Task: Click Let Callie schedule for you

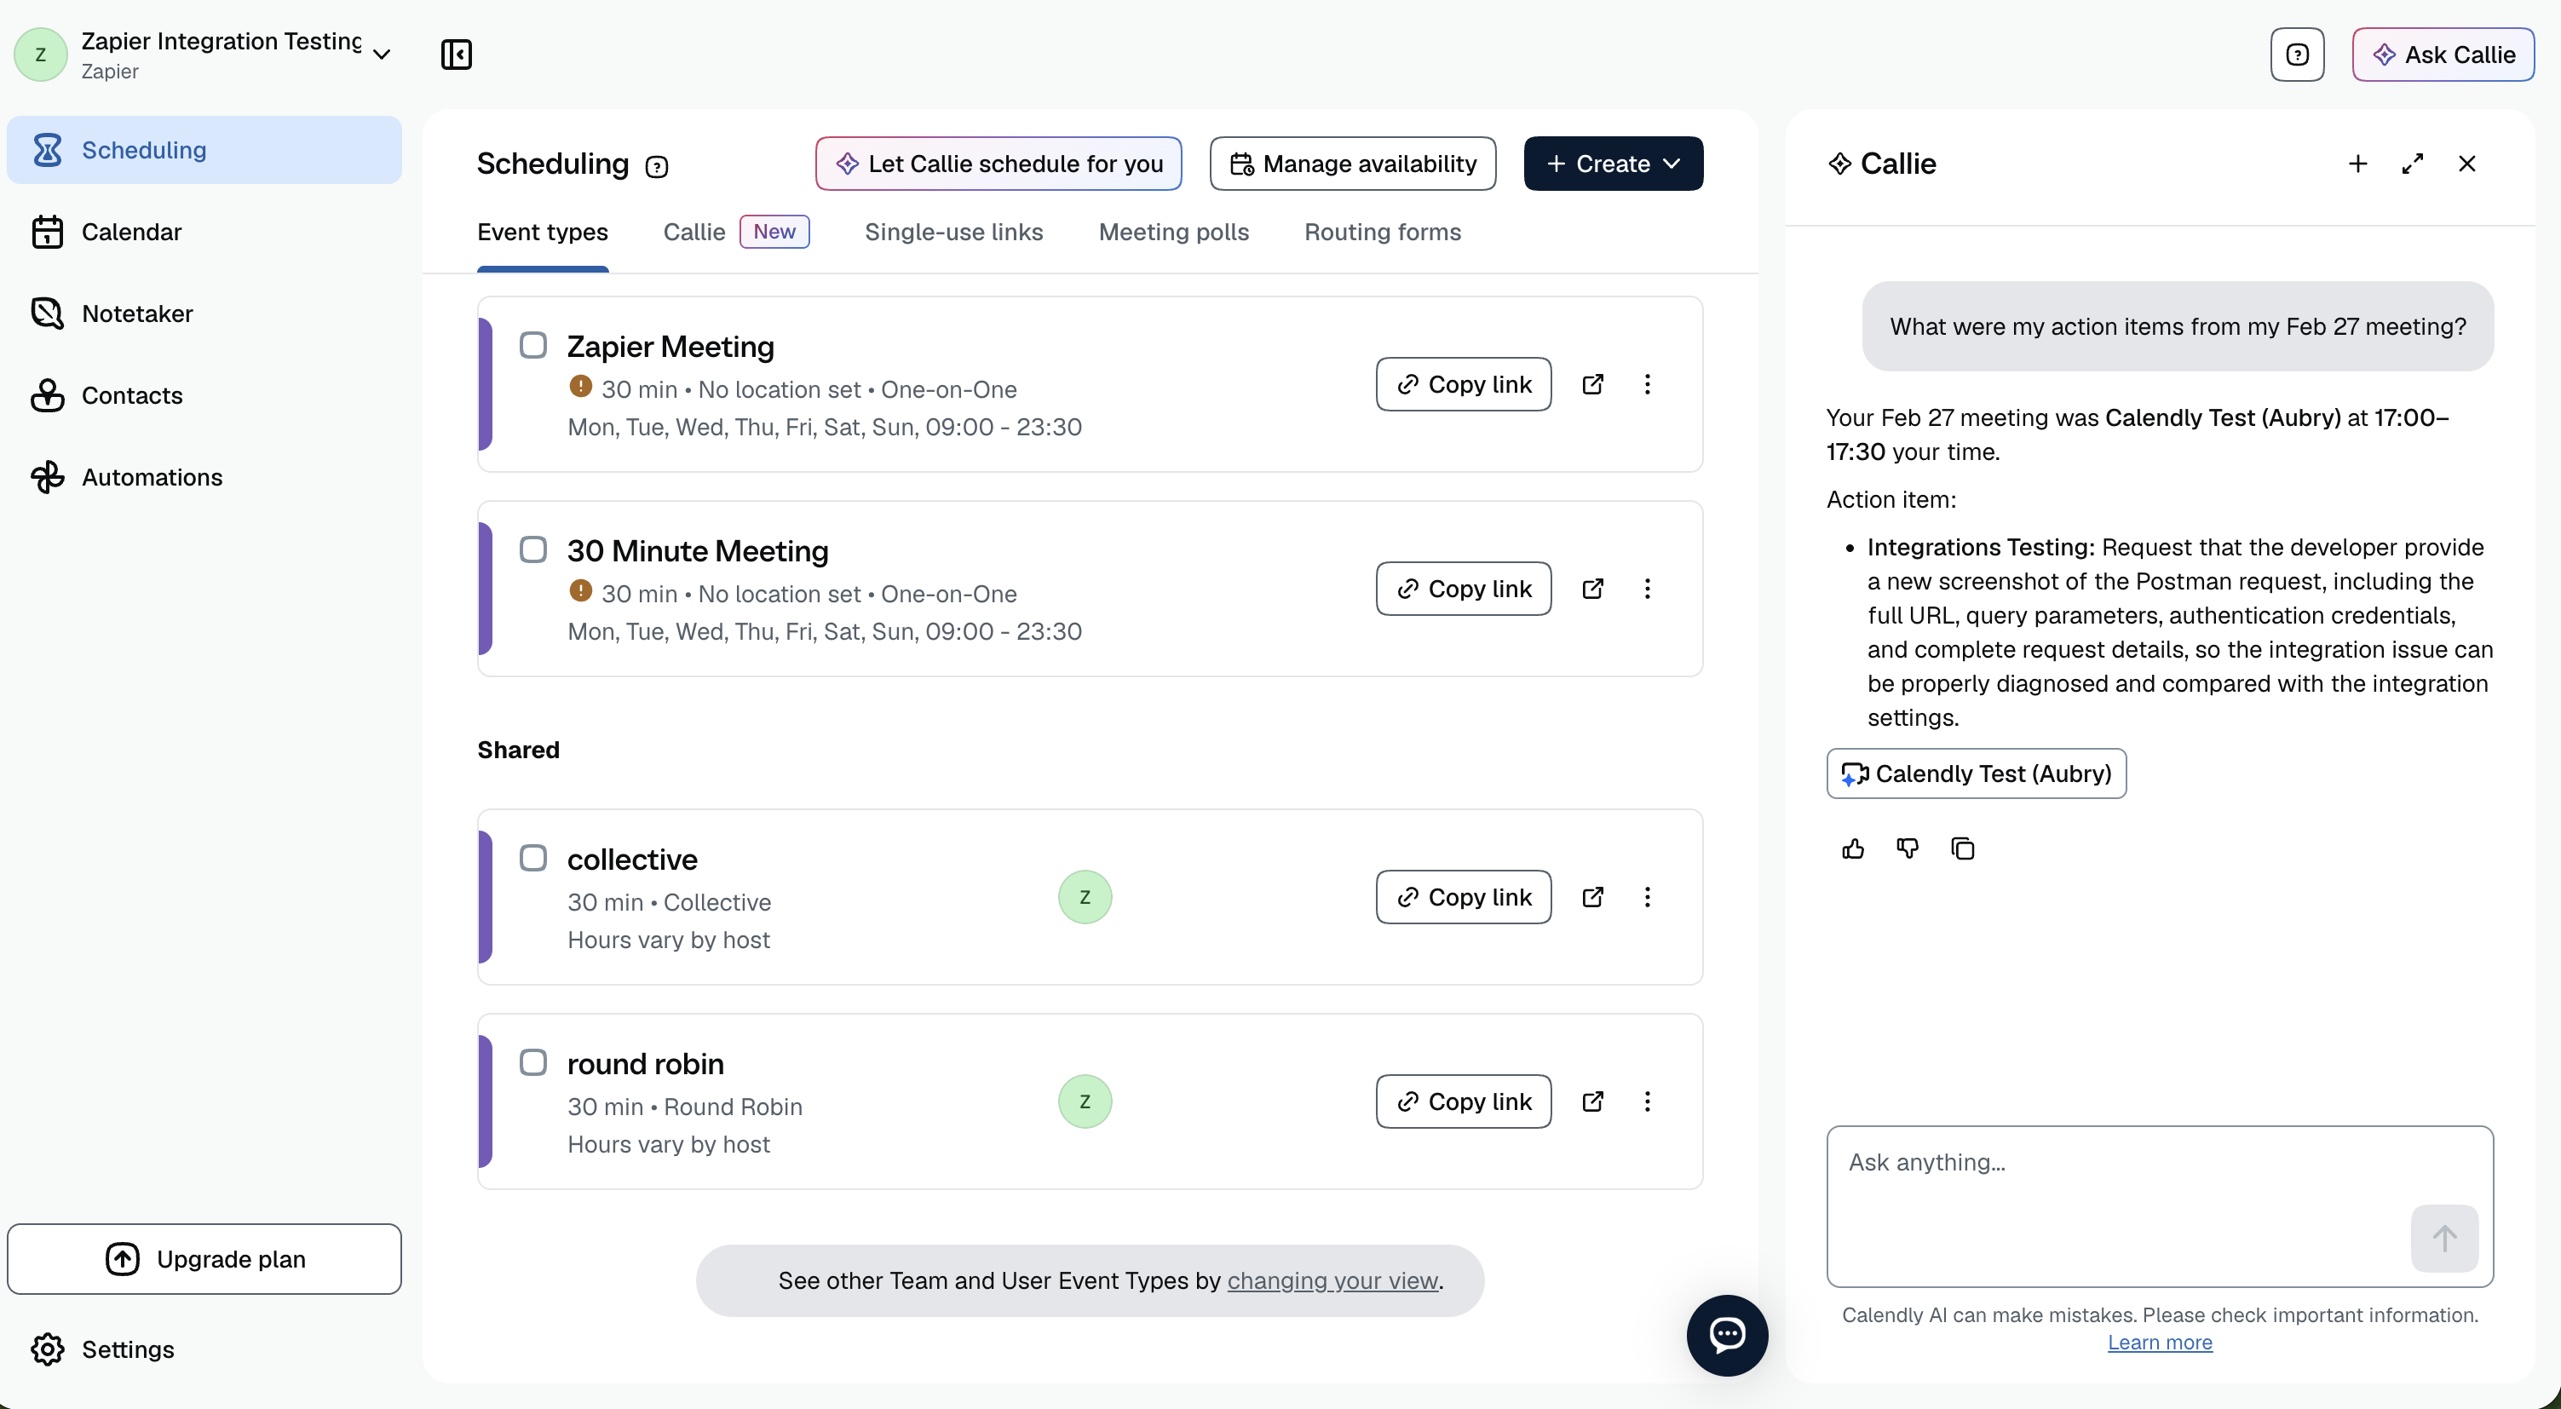Action: tap(999, 163)
